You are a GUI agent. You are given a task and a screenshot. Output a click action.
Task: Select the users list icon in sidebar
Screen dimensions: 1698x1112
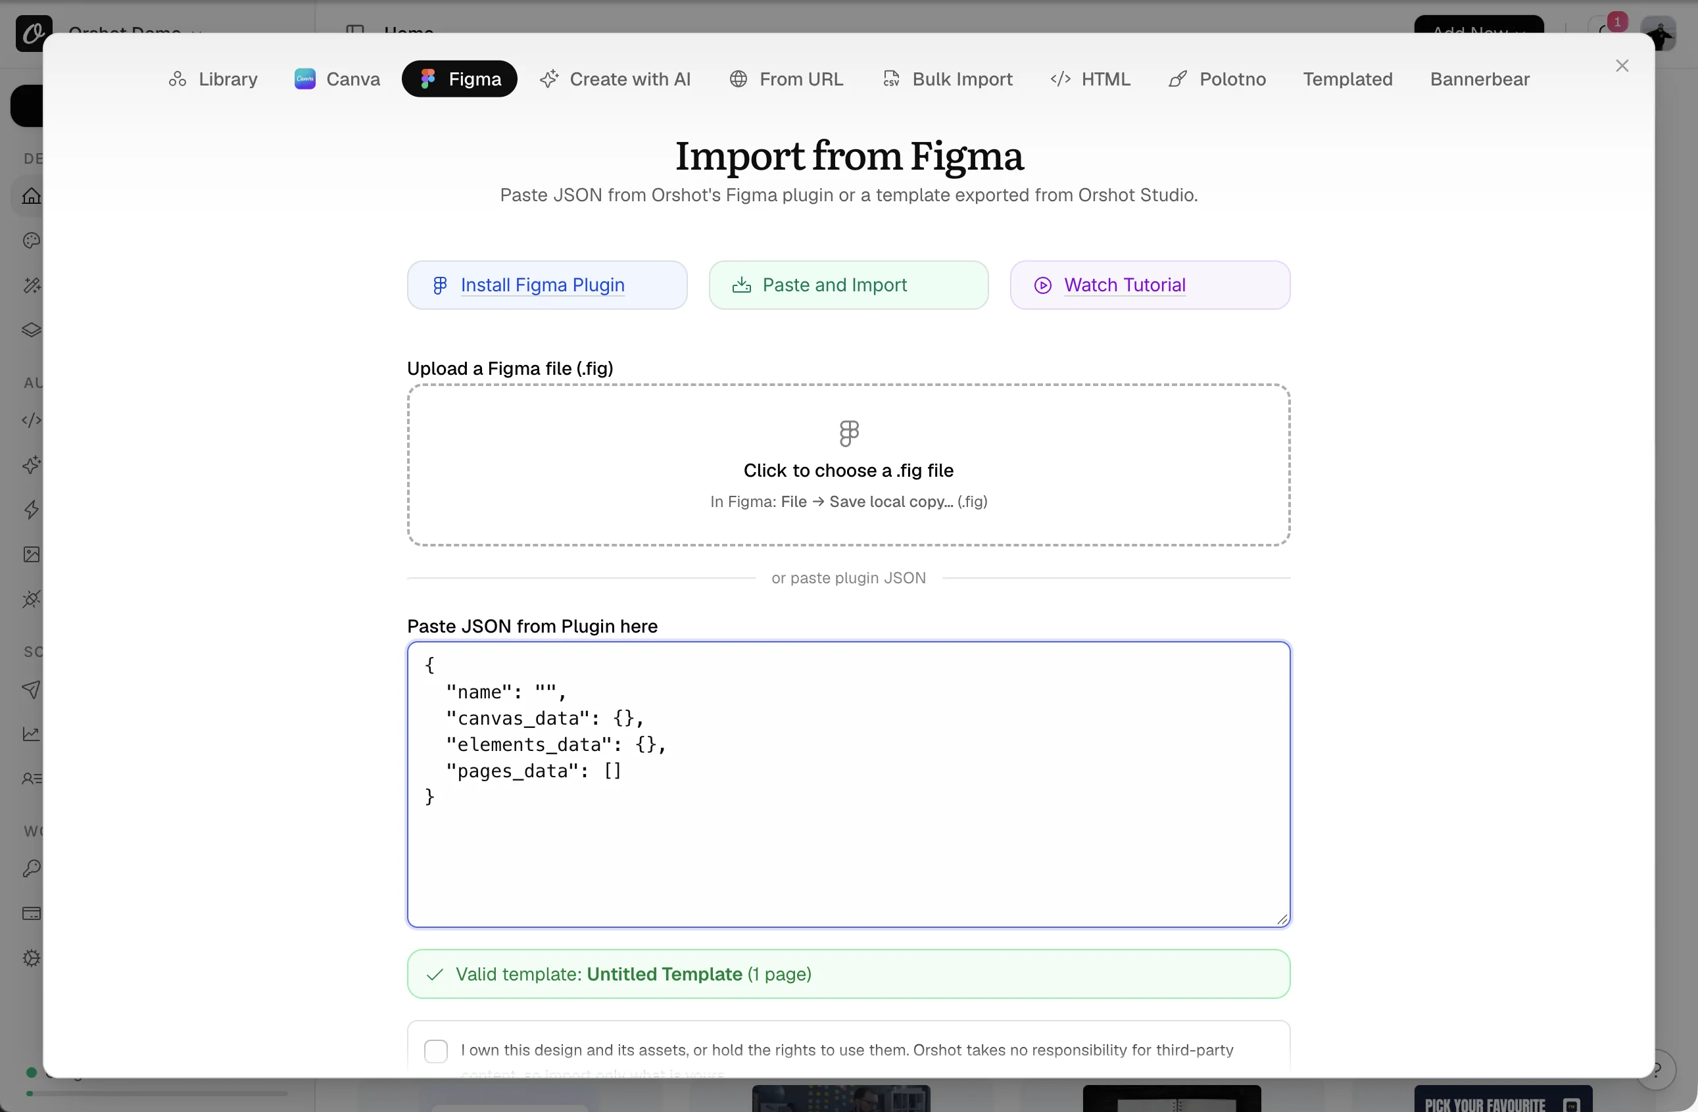[32, 779]
